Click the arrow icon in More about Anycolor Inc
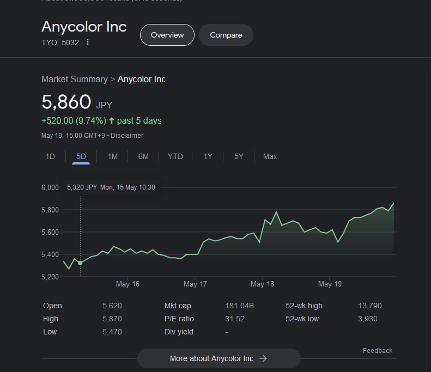The image size is (431, 372). (263, 358)
